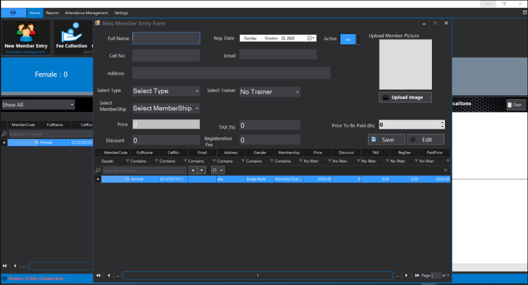
Task: Expand the Select MemberShip combo box
Action: coord(197,109)
